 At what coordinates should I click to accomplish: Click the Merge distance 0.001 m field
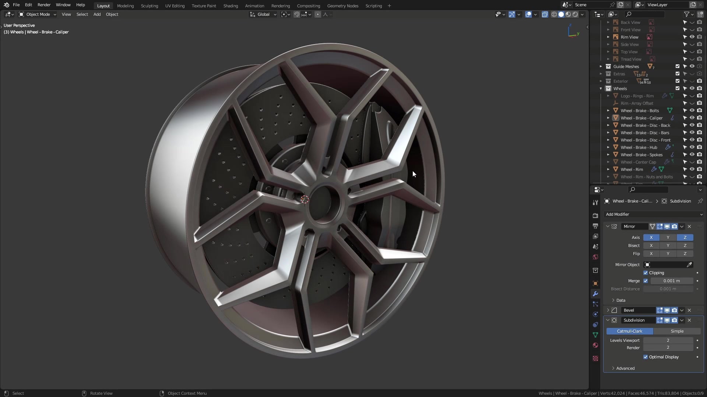click(672, 281)
